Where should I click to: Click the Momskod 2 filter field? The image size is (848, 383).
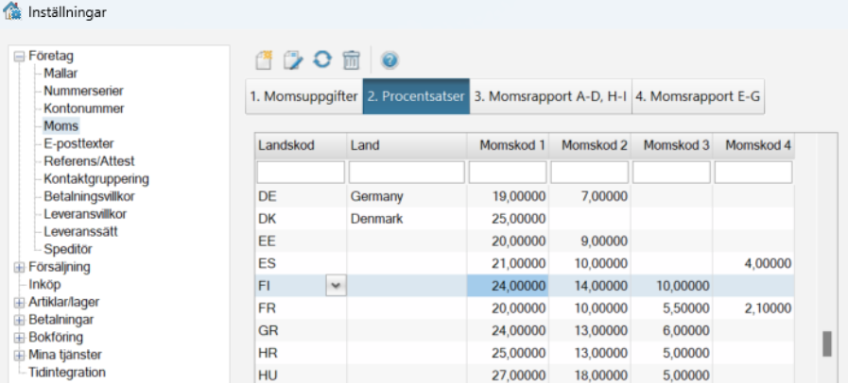pyautogui.click(x=590, y=173)
